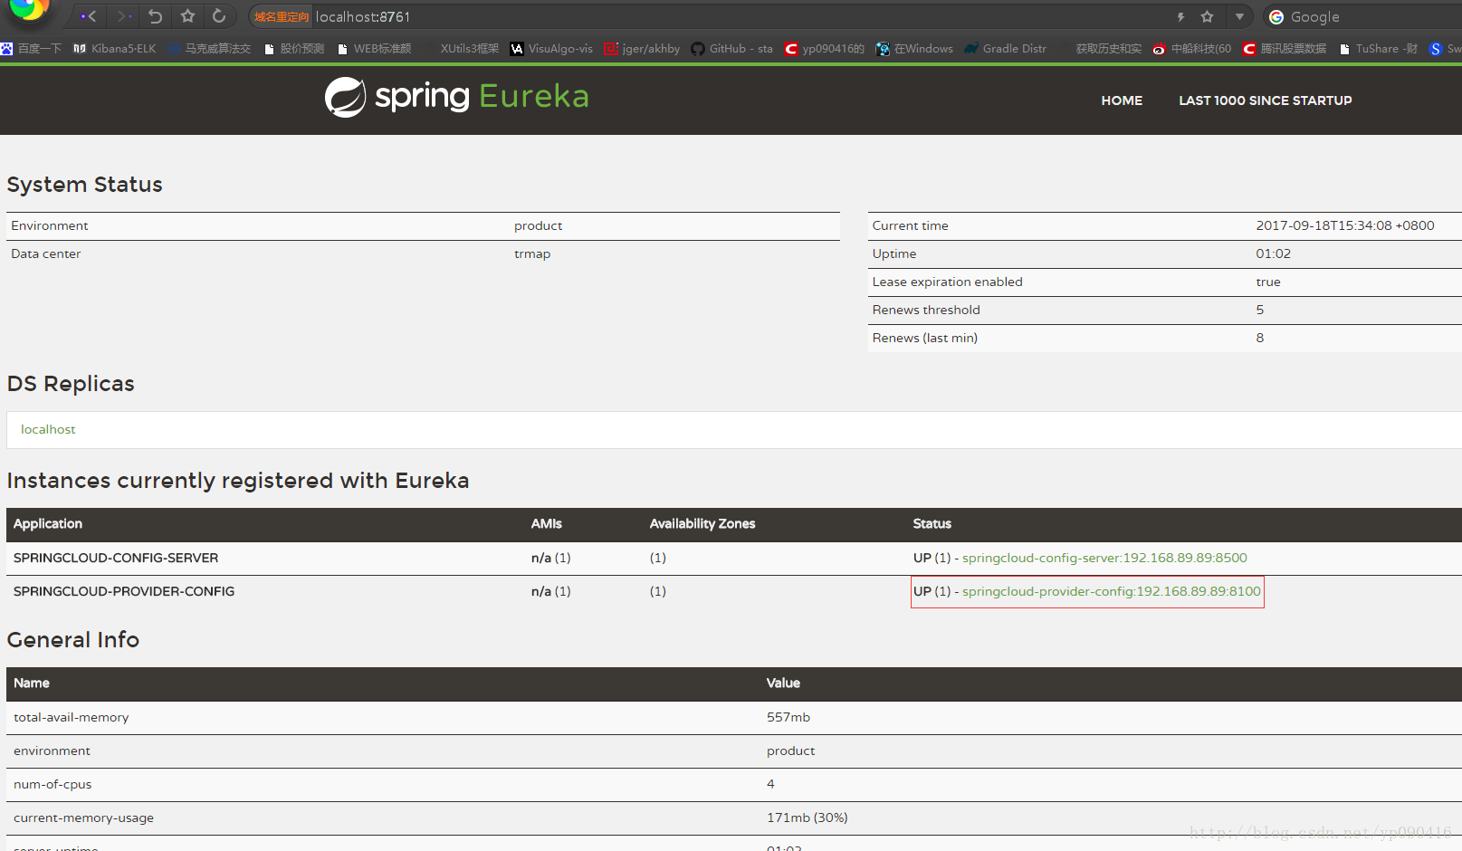Open the 股价预测 bookmark
The image size is (1462, 851).
pos(294,49)
